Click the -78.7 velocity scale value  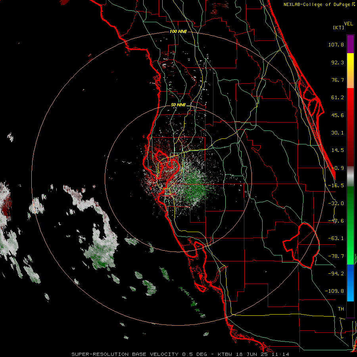(336, 256)
